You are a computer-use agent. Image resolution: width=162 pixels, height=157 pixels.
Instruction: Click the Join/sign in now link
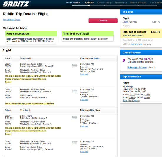click(137, 67)
